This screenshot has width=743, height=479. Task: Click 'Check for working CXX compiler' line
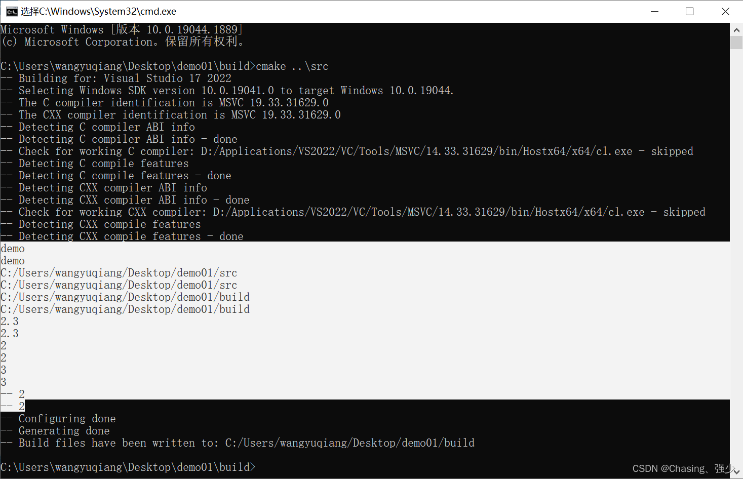pos(353,212)
